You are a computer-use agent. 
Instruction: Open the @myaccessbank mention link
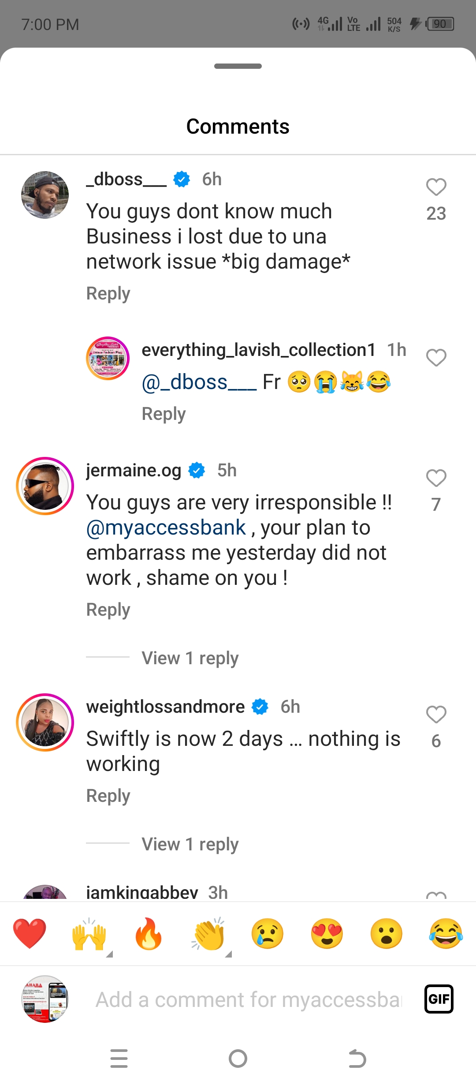(x=166, y=528)
